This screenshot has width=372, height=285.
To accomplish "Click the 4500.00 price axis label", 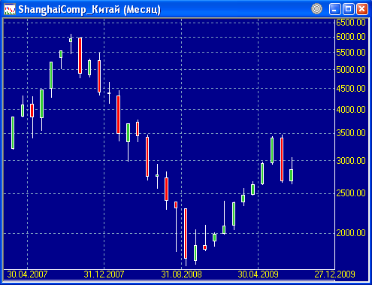I will pos(351,89).
